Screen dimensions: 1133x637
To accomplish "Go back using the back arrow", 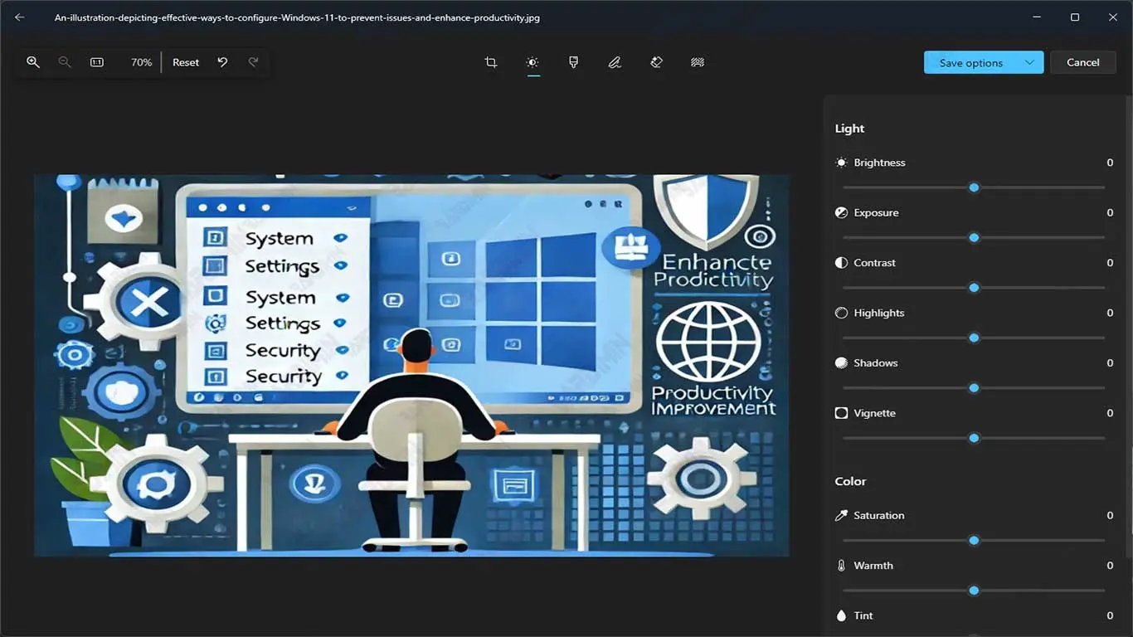I will [20, 17].
